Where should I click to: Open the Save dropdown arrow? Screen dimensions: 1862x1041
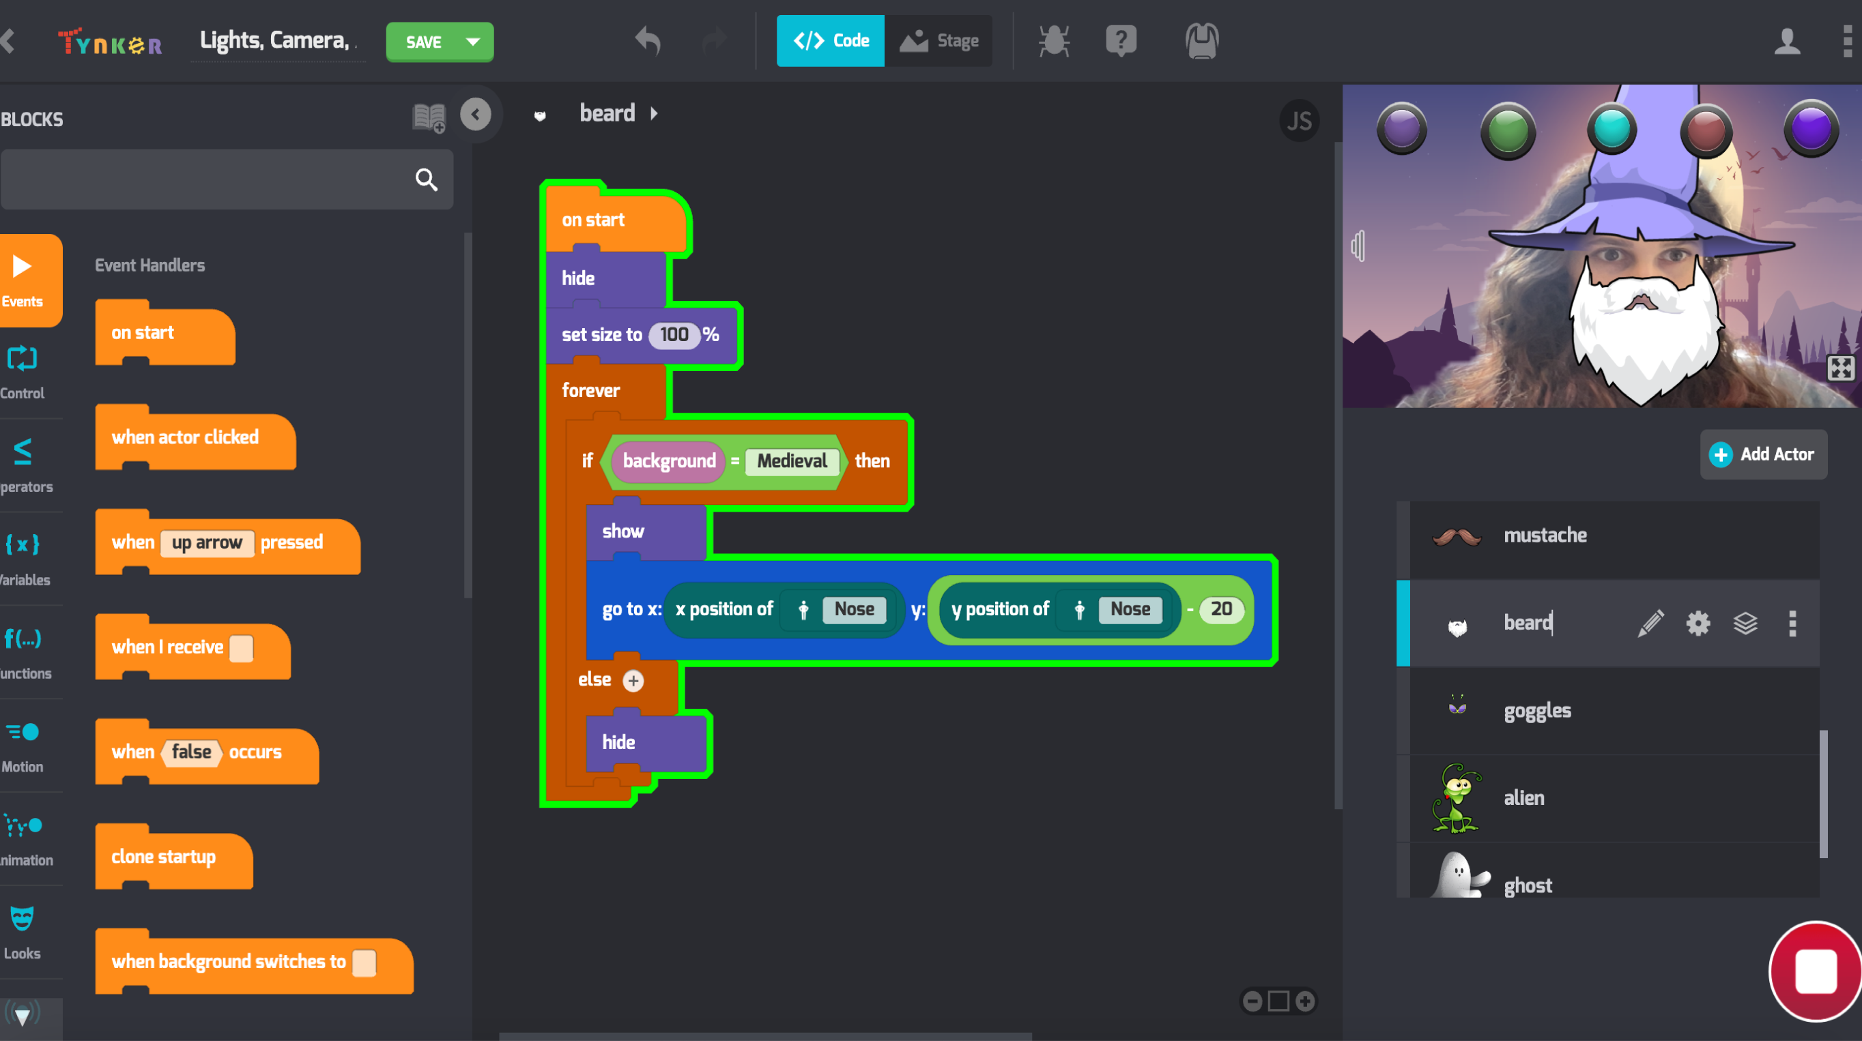pos(474,42)
